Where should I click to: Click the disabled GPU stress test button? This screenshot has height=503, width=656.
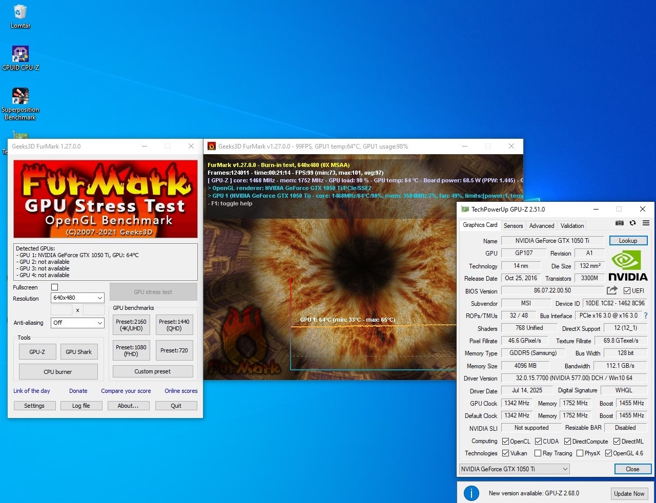pos(153,292)
